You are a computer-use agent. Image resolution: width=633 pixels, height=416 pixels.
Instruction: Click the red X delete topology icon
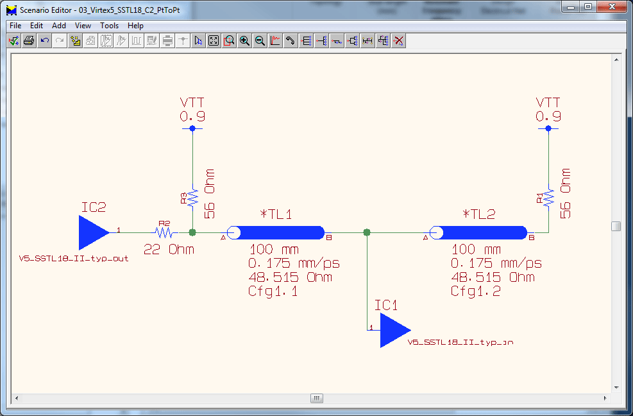pos(398,41)
